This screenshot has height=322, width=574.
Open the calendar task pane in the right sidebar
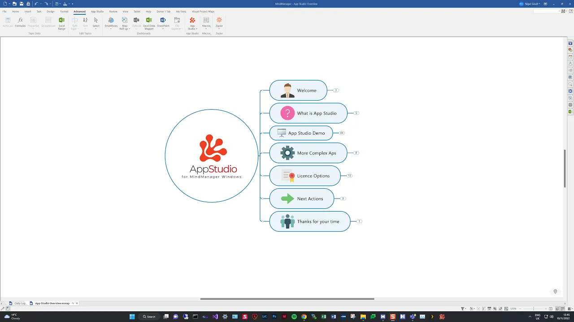[x=570, y=57]
